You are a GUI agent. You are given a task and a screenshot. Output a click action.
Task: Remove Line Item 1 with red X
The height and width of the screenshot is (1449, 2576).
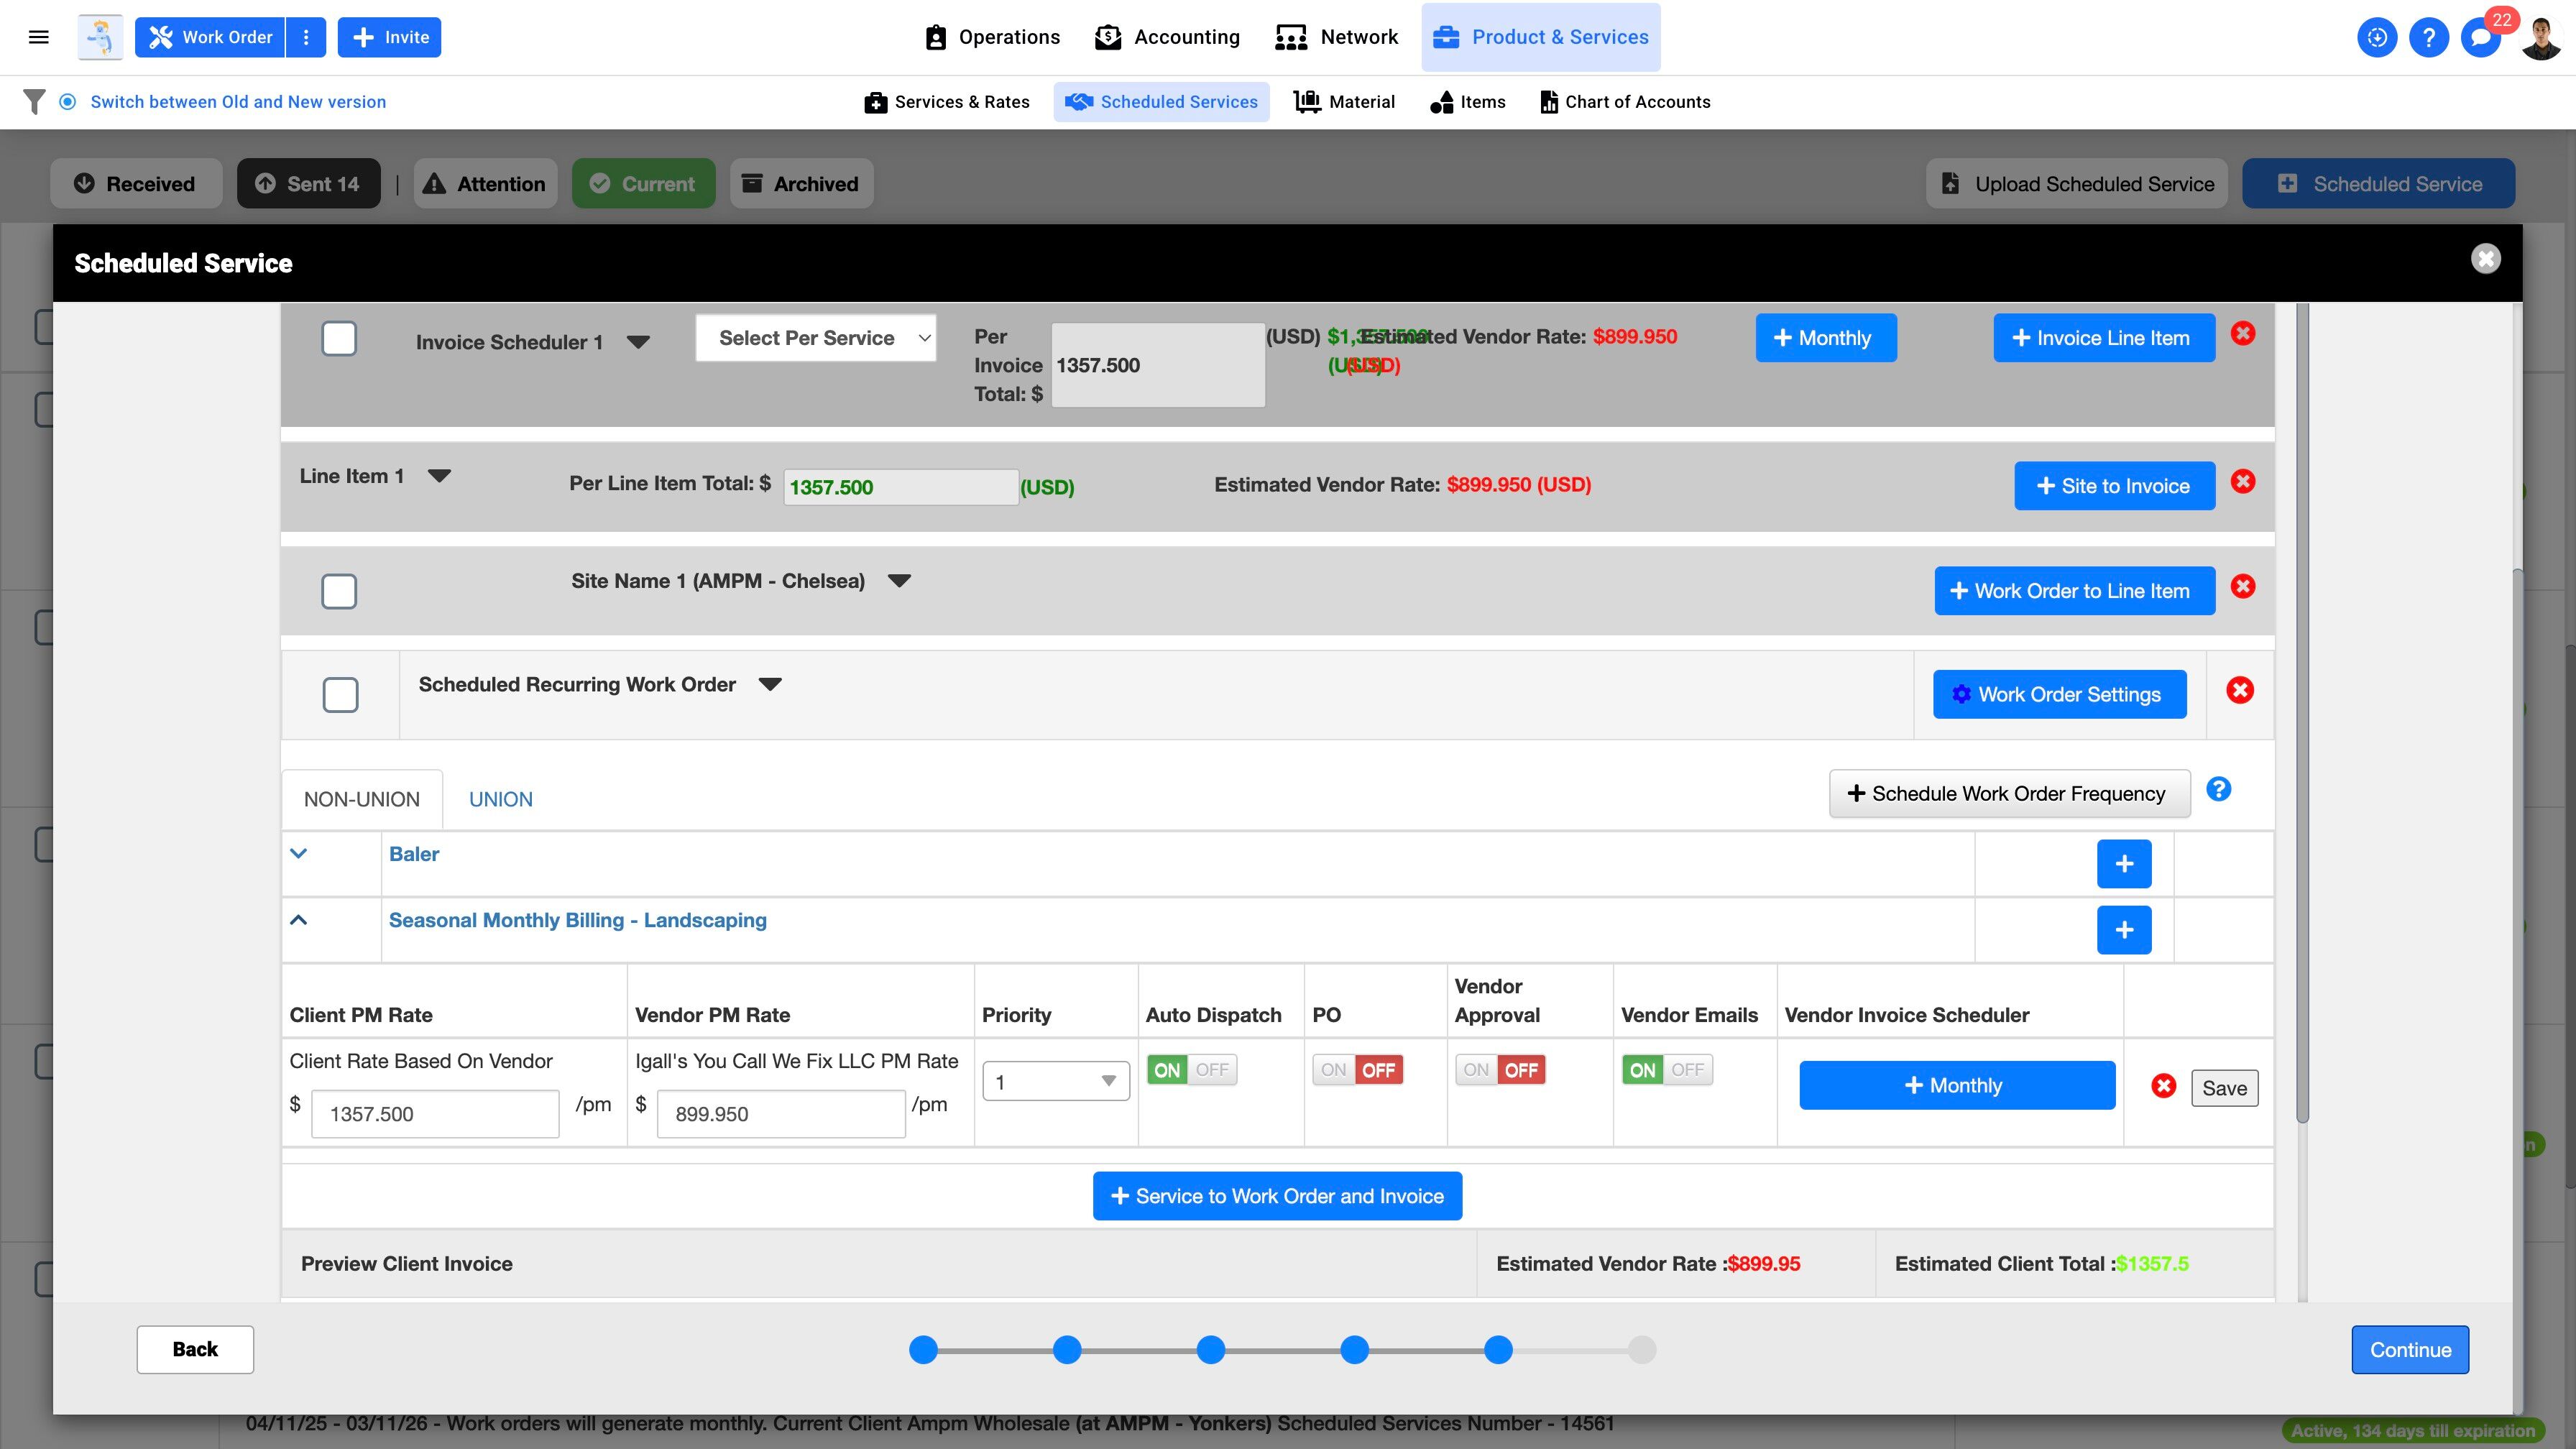click(x=2243, y=482)
